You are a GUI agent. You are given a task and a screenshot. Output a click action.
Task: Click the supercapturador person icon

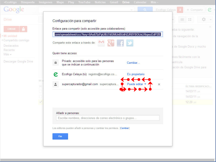(56, 84)
